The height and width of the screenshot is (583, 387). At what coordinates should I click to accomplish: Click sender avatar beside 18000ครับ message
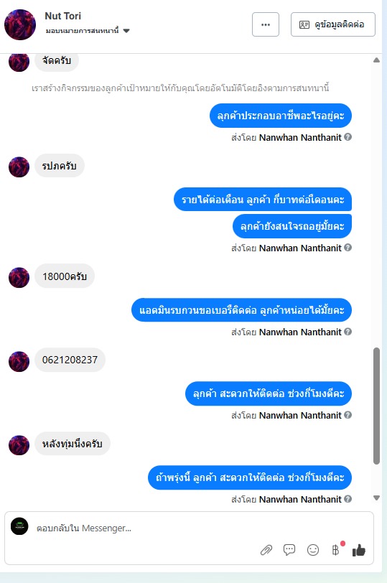click(x=19, y=277)
